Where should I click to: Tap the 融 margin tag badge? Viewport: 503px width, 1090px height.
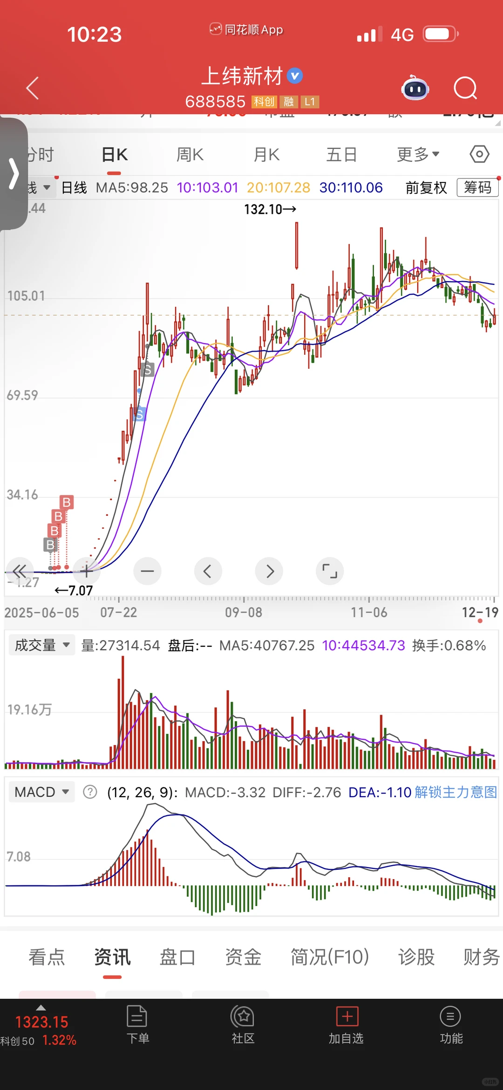[x=289, y=102]
